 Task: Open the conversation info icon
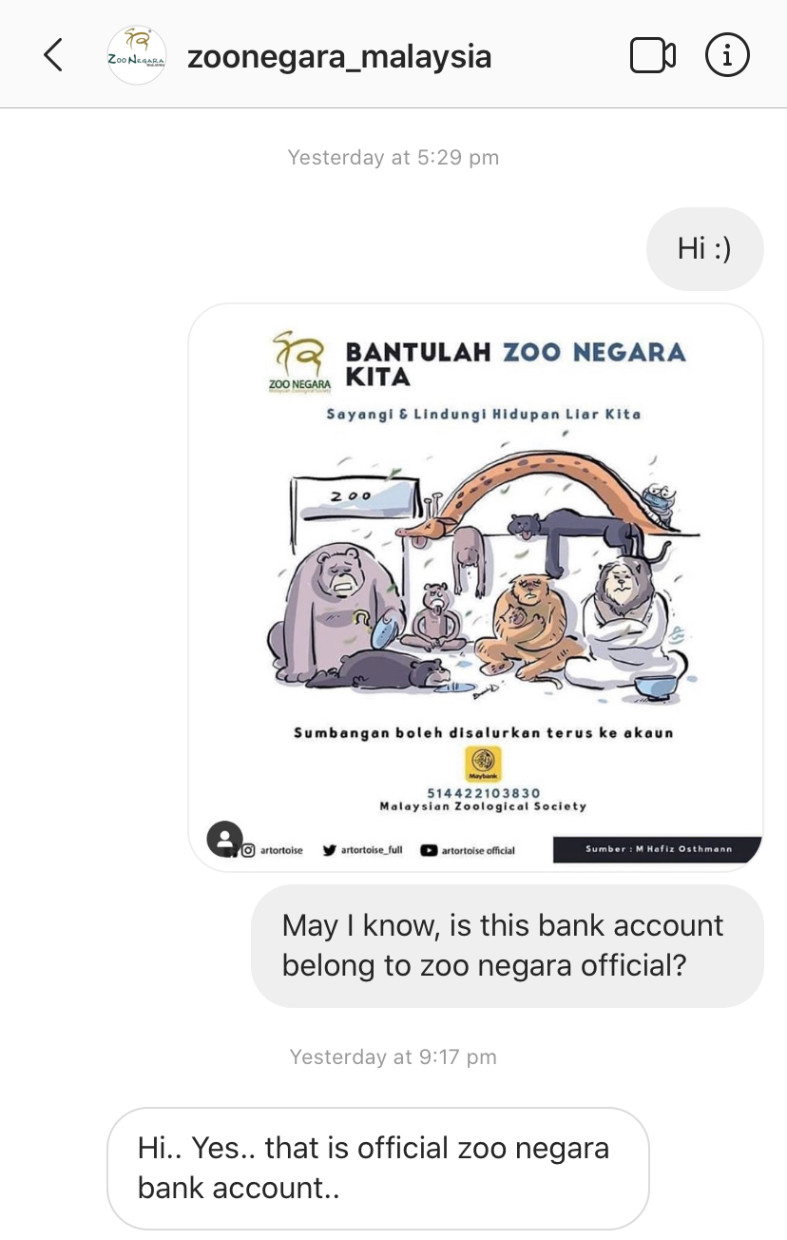pos(727,56)
